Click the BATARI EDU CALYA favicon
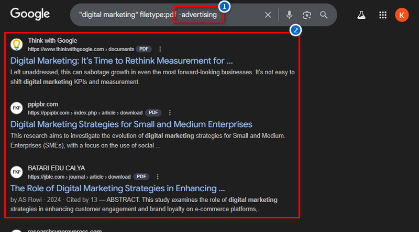Image resolution: width=419 pixels, height=232 pixels. (17, 172)
